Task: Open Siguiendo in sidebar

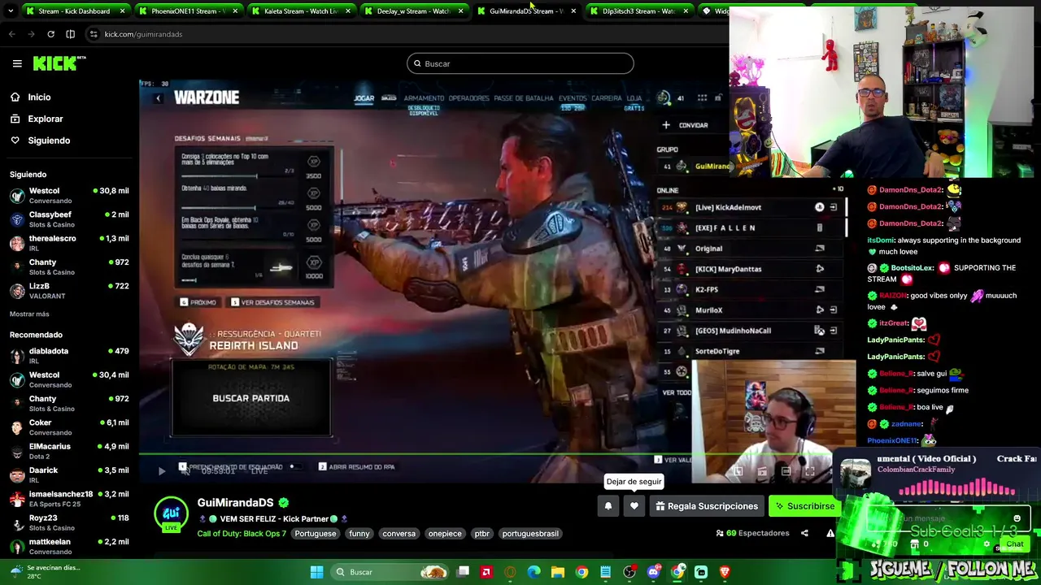Action: tap(49, 141)
